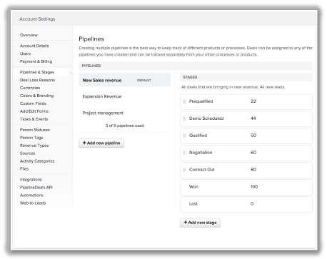This screenshot has width=327, height=259.
Task: Open Deal Loss Reasons settings
Action: (37, 80)
